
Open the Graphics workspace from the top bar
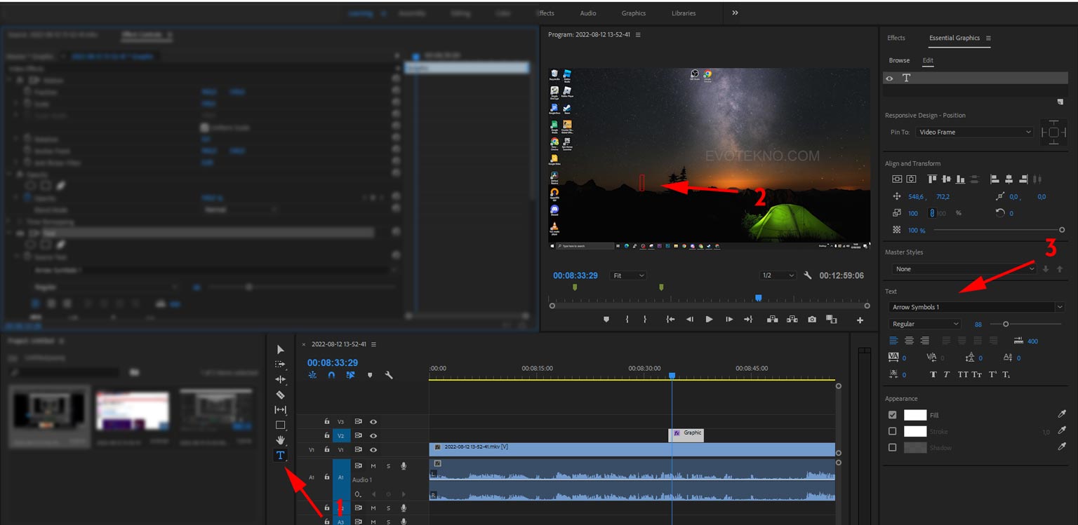pos(633,13)
